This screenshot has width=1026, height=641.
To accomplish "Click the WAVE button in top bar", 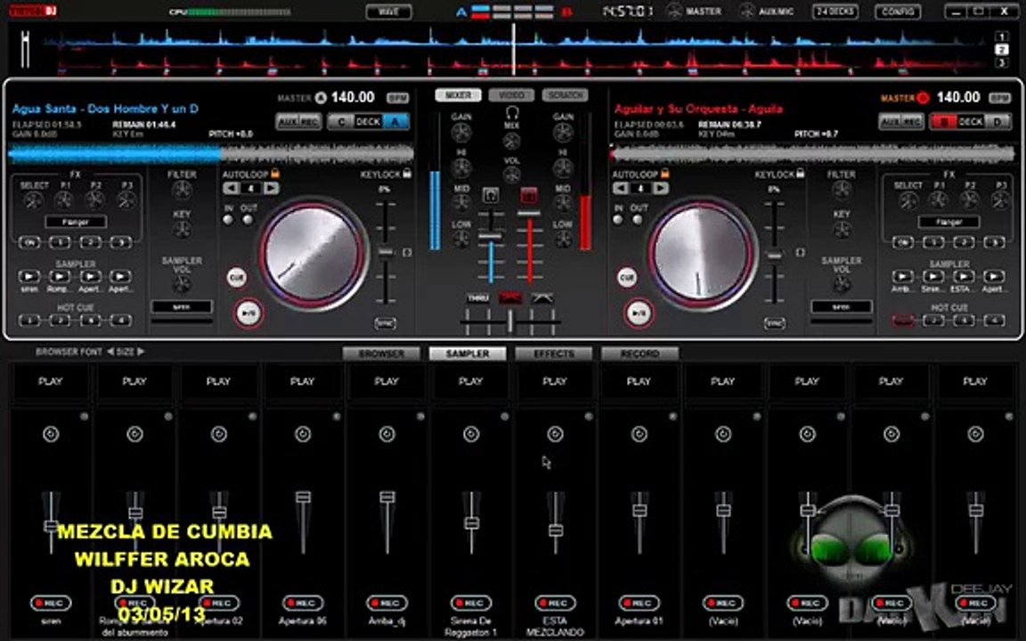I will (x=388, y=12).
